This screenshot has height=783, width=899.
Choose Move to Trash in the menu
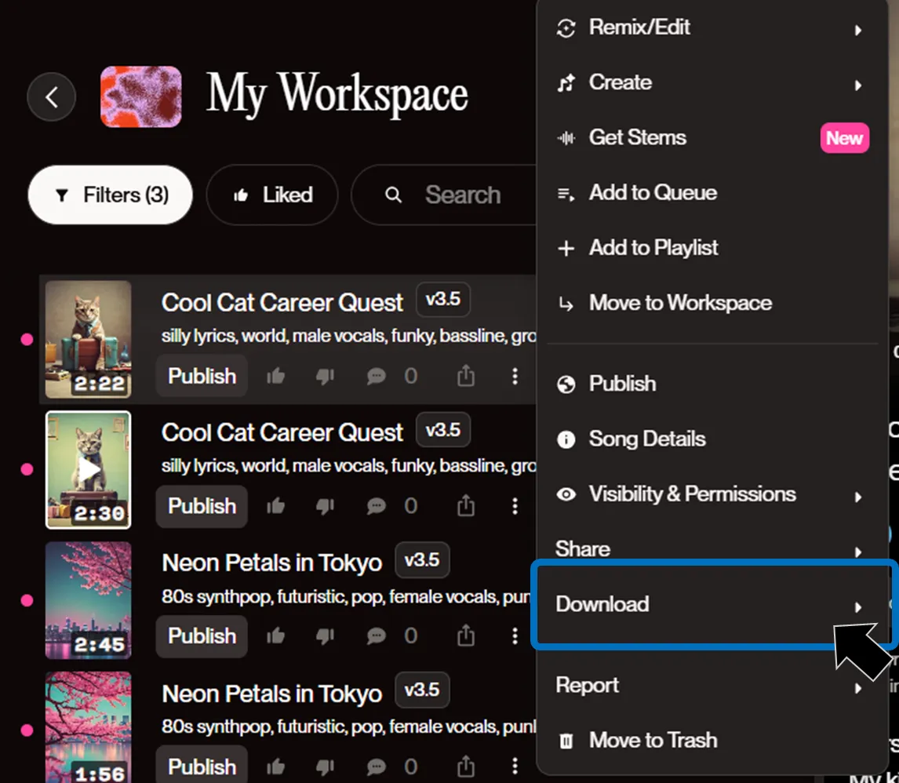click(653, 741)
